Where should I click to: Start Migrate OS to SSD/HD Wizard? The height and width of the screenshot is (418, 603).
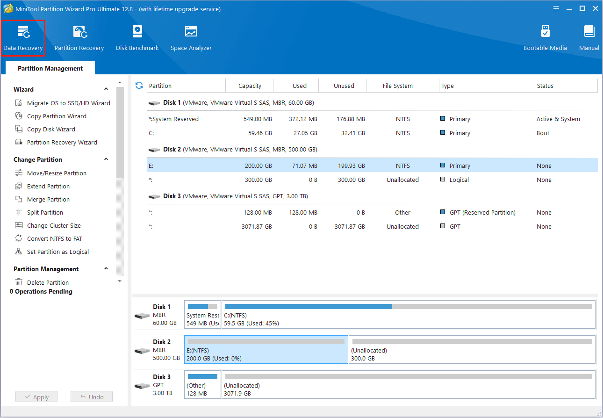[x=63, y=103]
